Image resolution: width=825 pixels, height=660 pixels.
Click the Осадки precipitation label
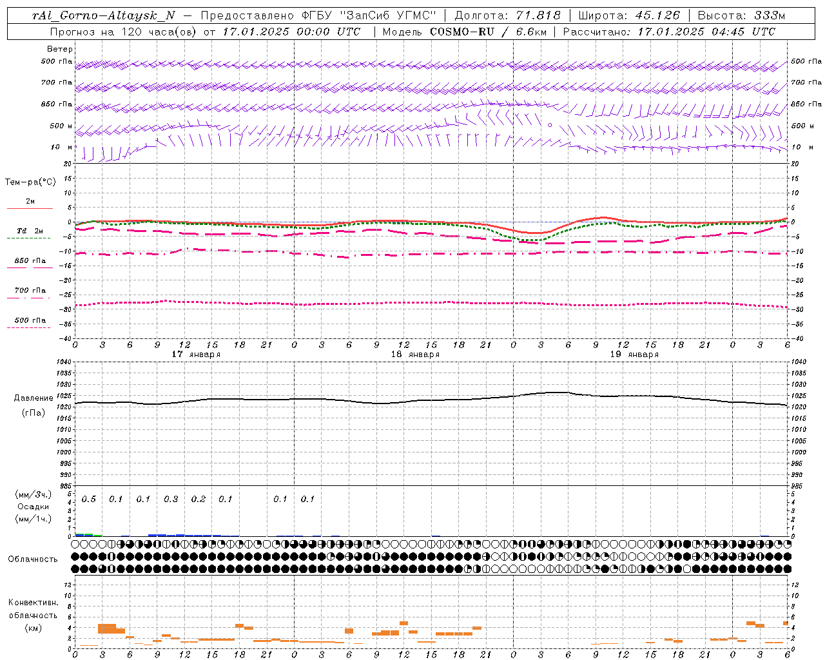tap(34, 507)
